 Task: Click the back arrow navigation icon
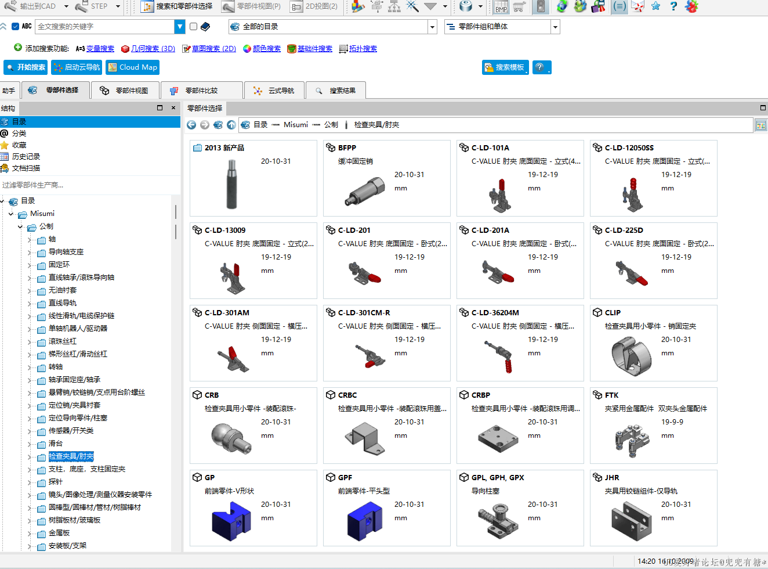[x=191, y=125]
